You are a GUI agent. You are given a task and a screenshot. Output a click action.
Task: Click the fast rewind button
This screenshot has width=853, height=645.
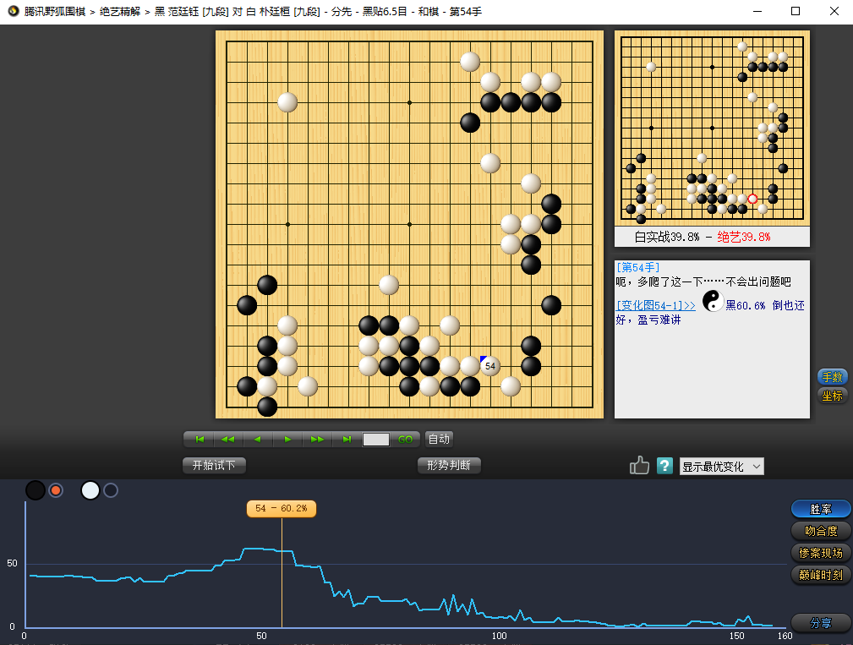point(227,440)
